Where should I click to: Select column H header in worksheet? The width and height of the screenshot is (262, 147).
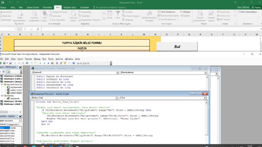[88, 35]
